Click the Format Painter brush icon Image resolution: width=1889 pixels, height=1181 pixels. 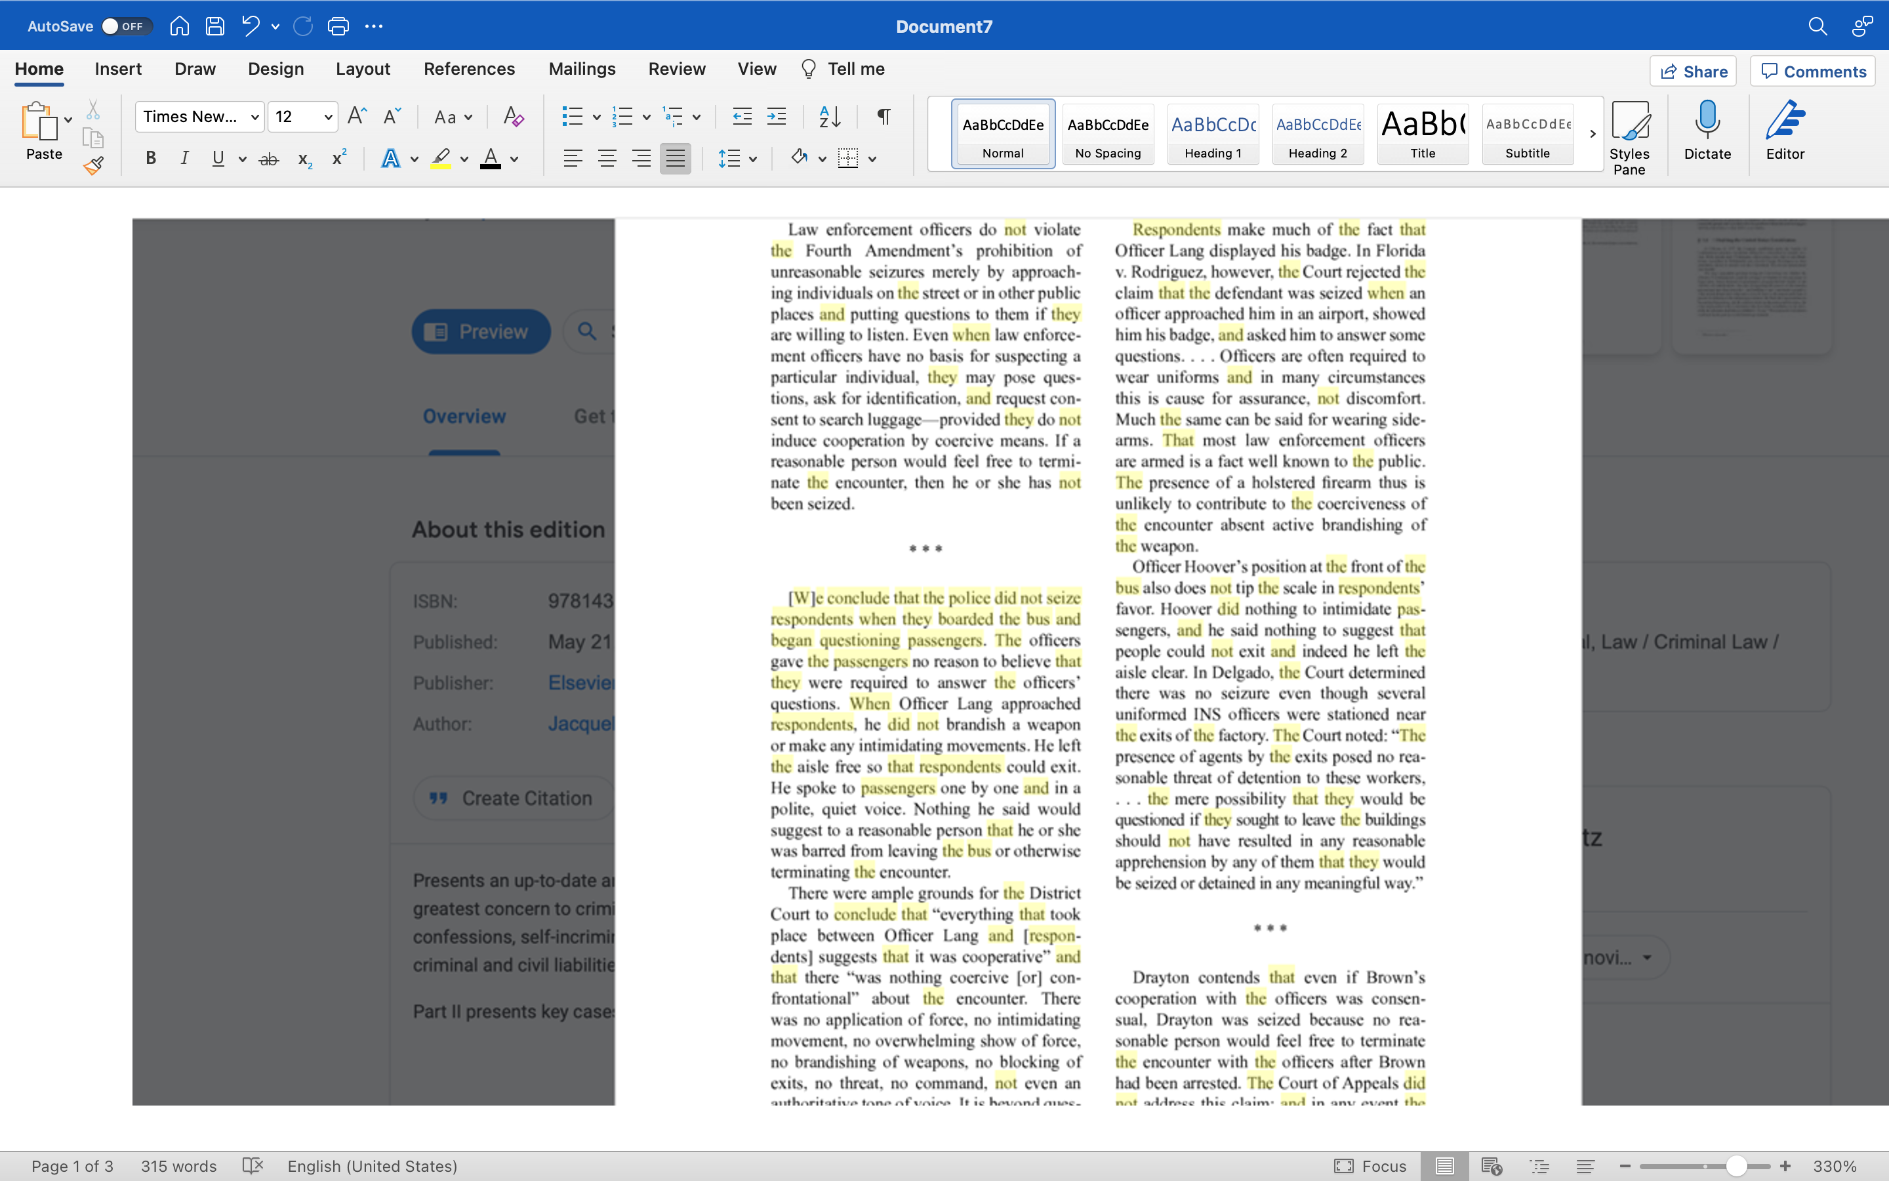click(x=94, y=165)
